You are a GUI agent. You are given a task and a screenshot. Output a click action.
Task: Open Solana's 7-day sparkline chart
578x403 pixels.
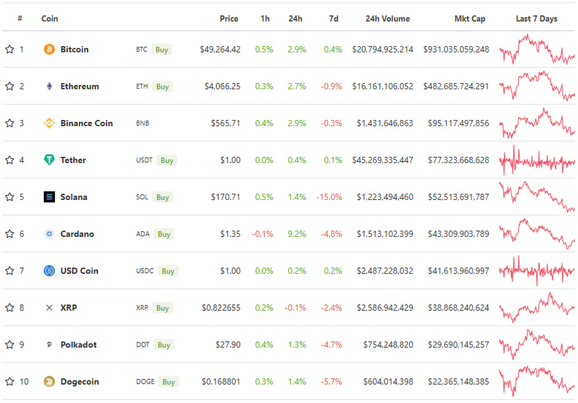pos(537,197)
